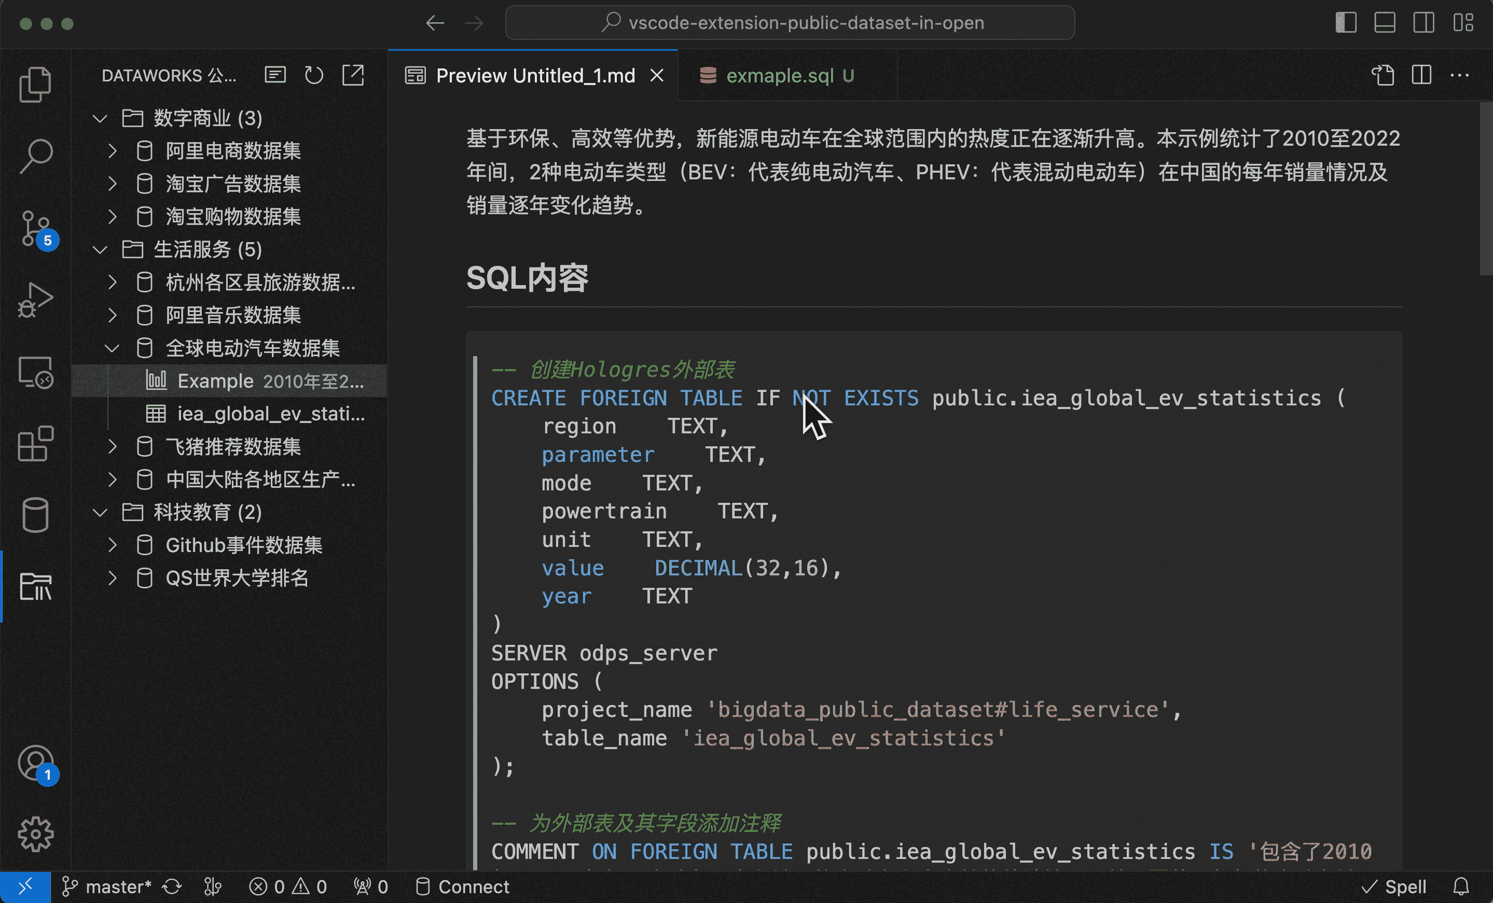Collapse the 全球电动汽车数据集 node
The width and height of the screenshot is (1493, 903).
tap(112, 348)
